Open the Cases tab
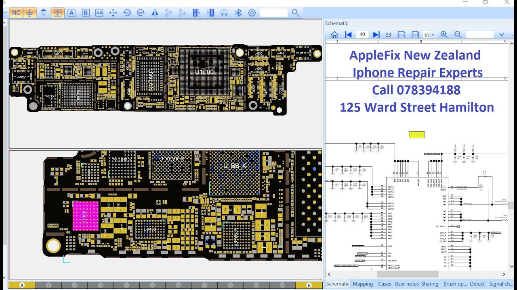 pos(385,284)
